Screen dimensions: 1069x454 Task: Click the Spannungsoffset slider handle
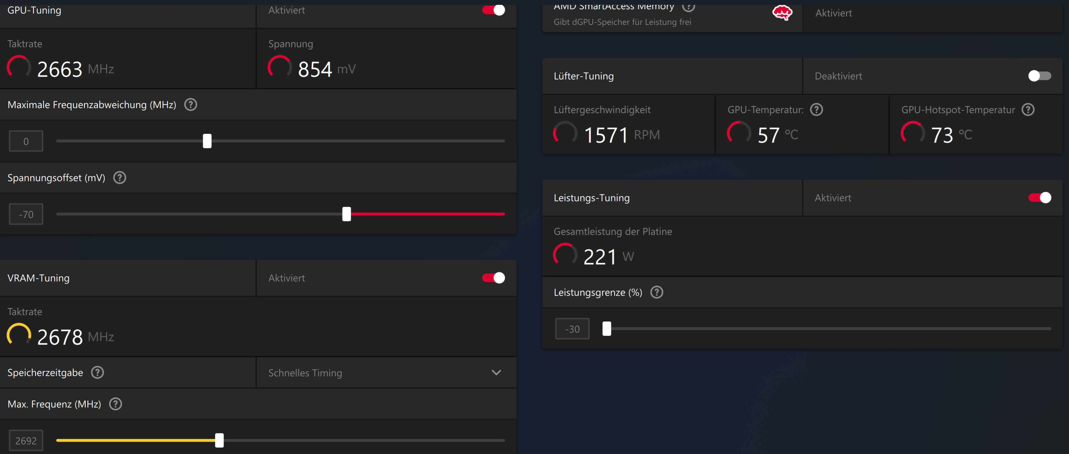(346, 214)
